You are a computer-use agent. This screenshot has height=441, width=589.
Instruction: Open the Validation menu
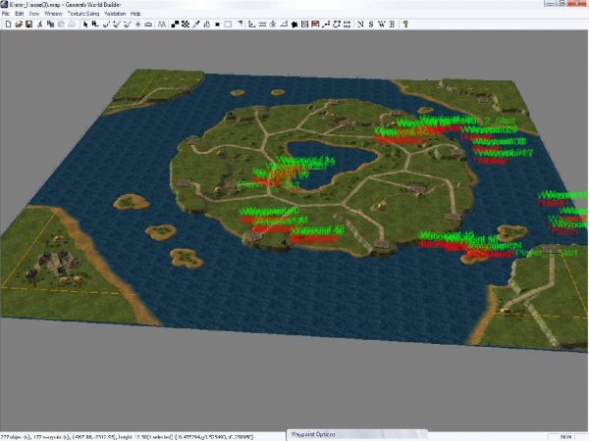click(x=116, y=14)
